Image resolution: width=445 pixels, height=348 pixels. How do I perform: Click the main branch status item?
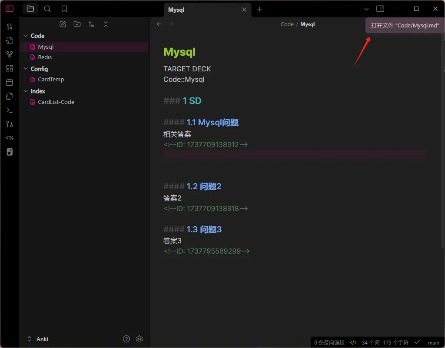[x=433, y=343]
